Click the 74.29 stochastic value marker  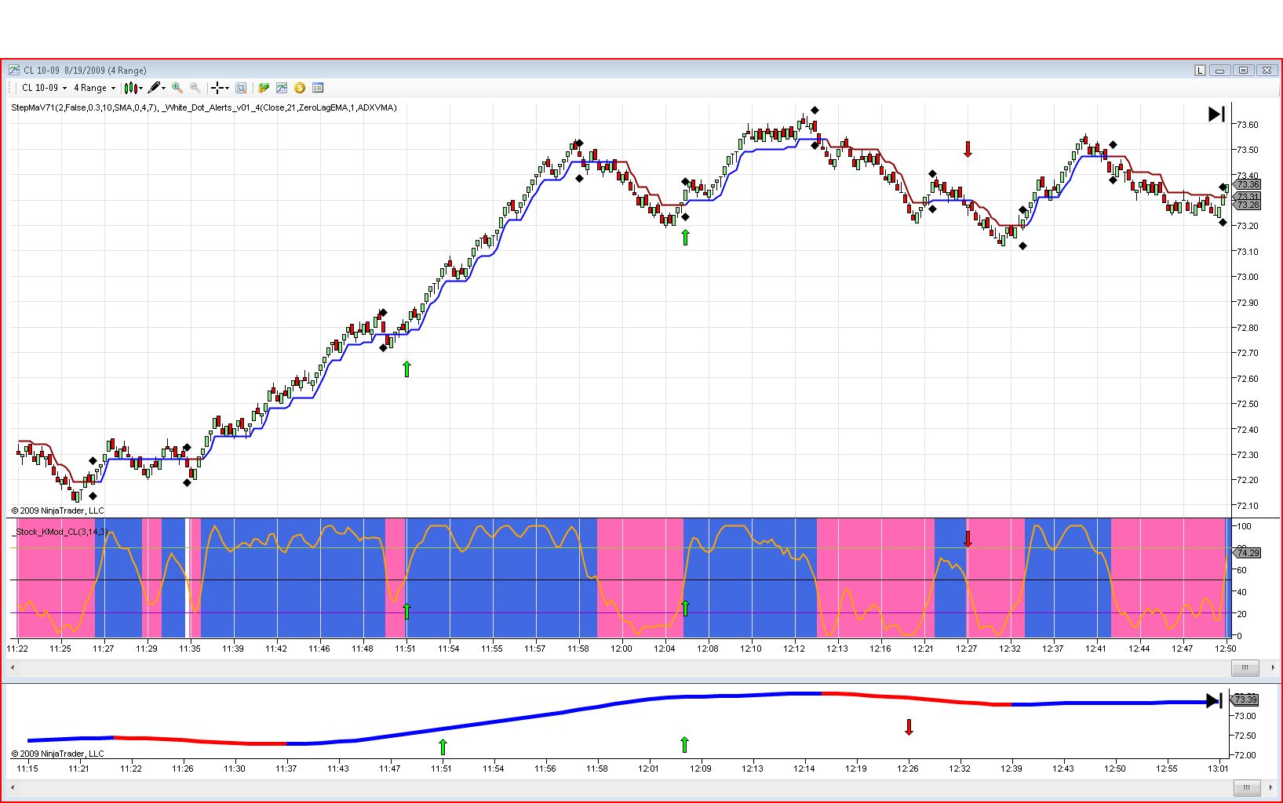coord(1248,553)
